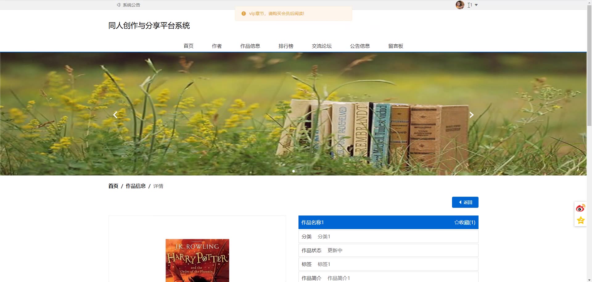This screenshot has width=592, height=282.
Task: Open the 留言板 navigation menu item
Action: (396, 46)
